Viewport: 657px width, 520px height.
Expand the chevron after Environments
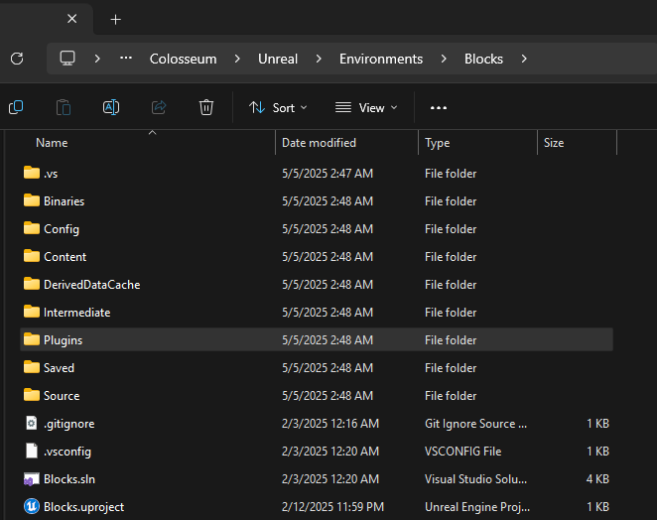(444, 59)
